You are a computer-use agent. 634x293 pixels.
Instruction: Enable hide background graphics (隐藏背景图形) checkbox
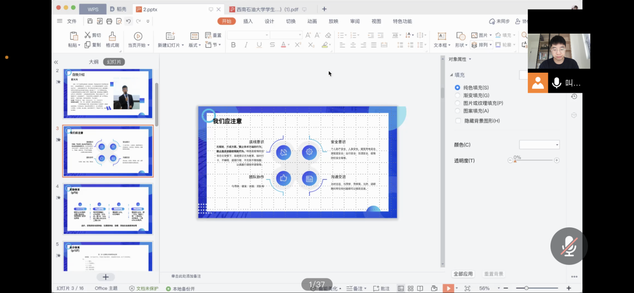coord(458,121)
